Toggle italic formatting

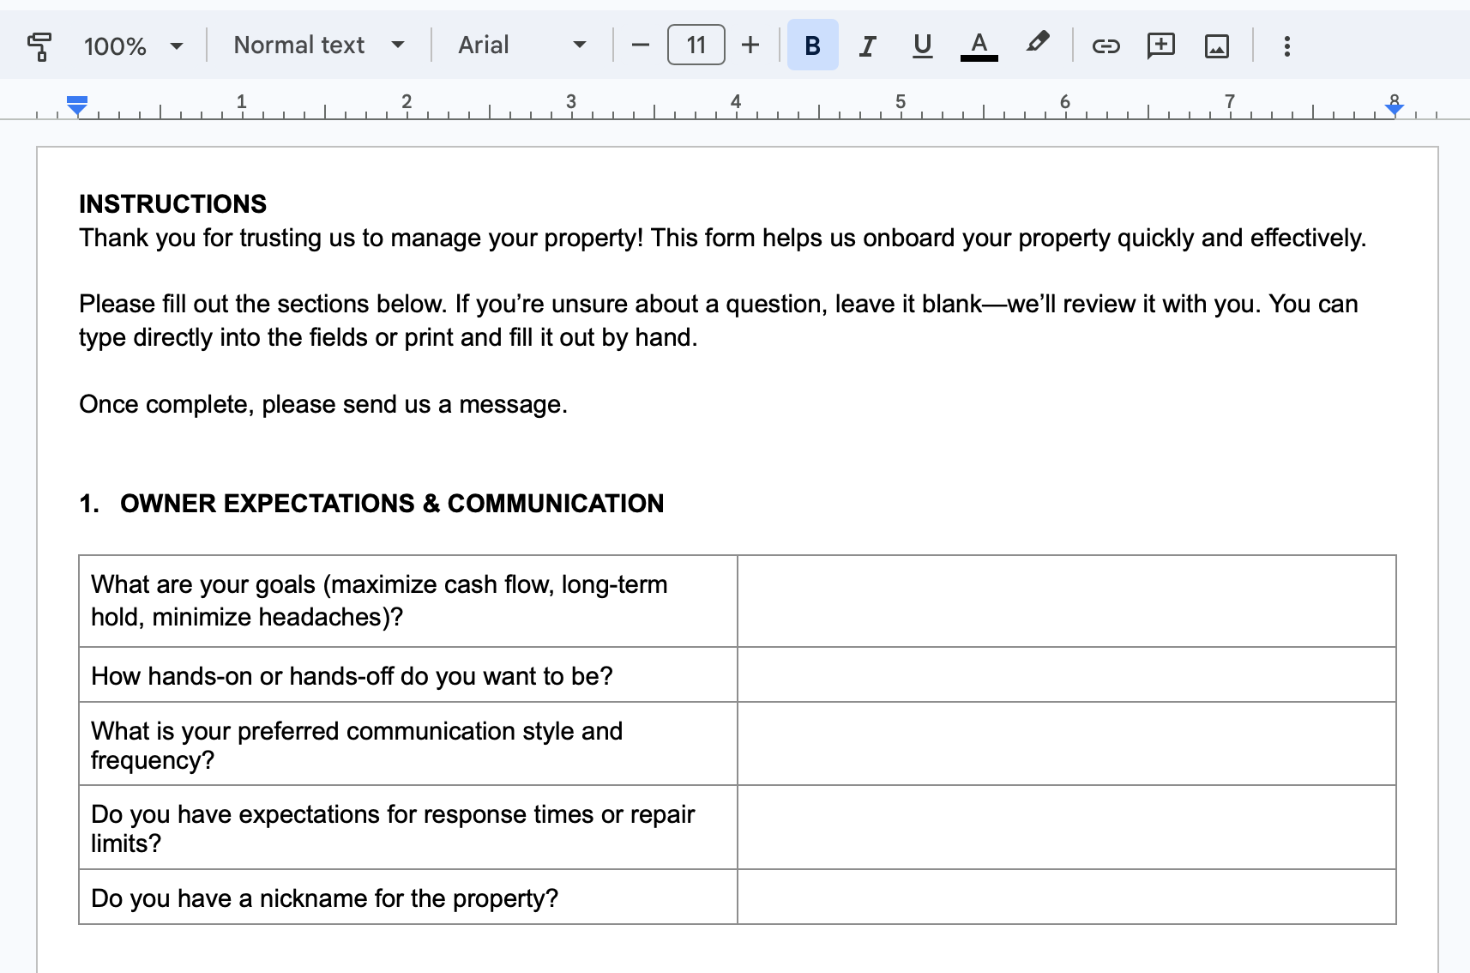point(868,45)
